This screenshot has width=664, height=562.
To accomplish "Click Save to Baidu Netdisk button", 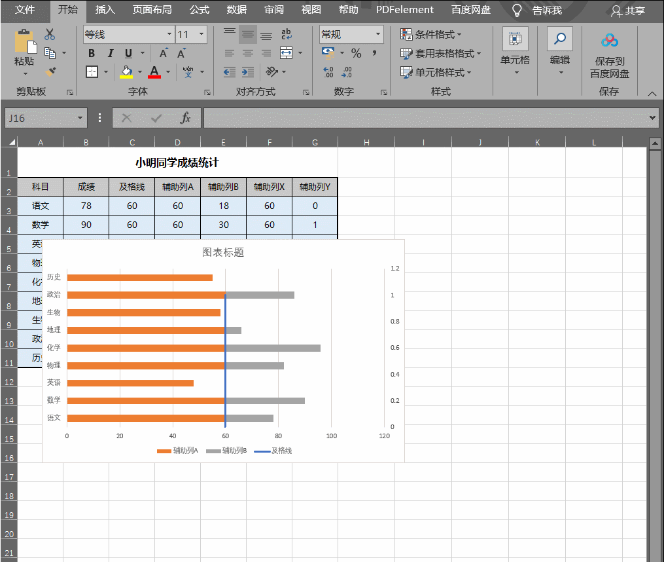I will [x=610, y=56].
